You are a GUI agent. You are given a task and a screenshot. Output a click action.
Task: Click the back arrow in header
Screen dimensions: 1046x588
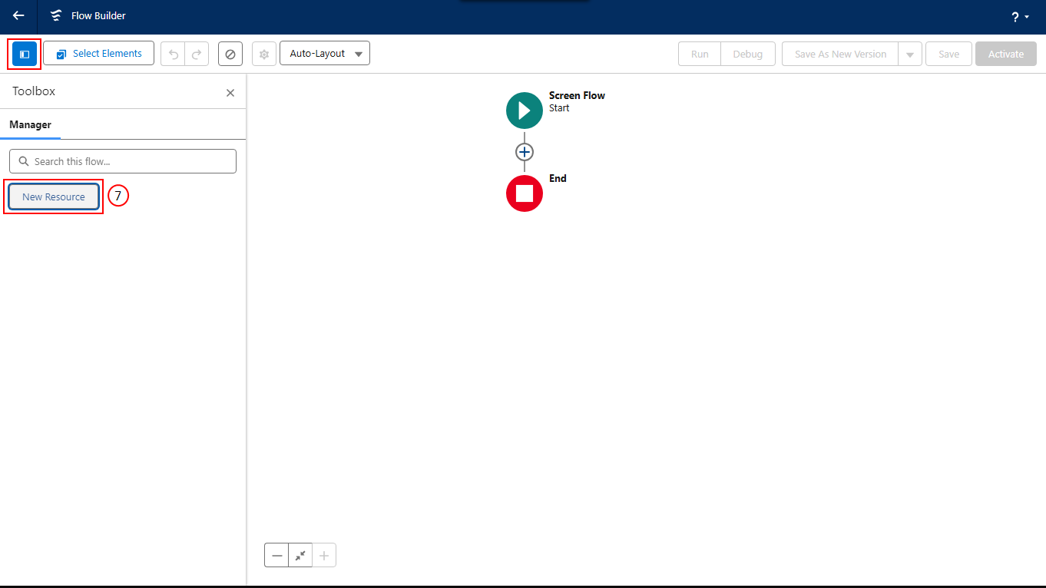pos(18,15)
